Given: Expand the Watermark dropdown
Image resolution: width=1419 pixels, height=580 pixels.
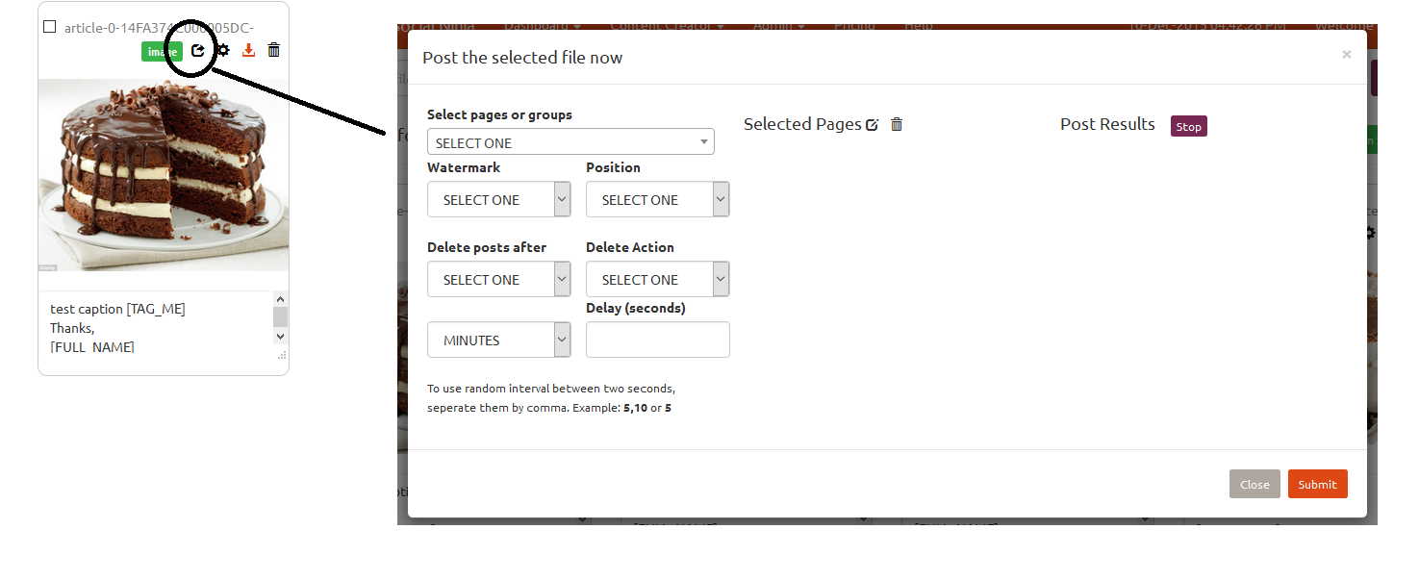Looking at the screenshot, I should (x=498, y=200).
